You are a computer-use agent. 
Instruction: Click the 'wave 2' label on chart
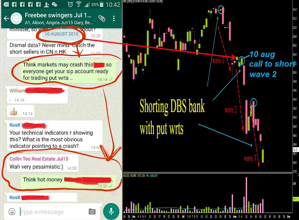(230, 110)
